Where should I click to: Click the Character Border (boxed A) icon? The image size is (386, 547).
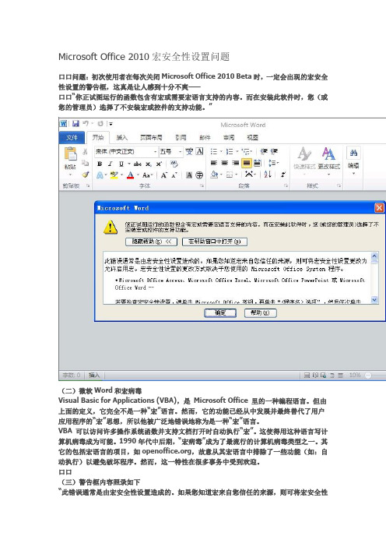pos(200,151)
